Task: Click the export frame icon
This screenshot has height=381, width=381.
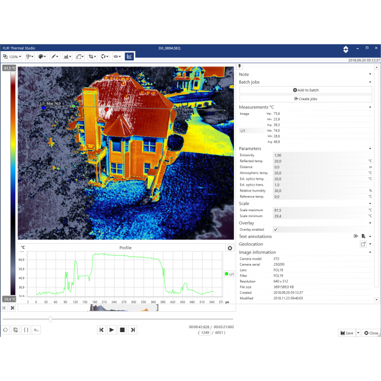Action: (16, 330)
